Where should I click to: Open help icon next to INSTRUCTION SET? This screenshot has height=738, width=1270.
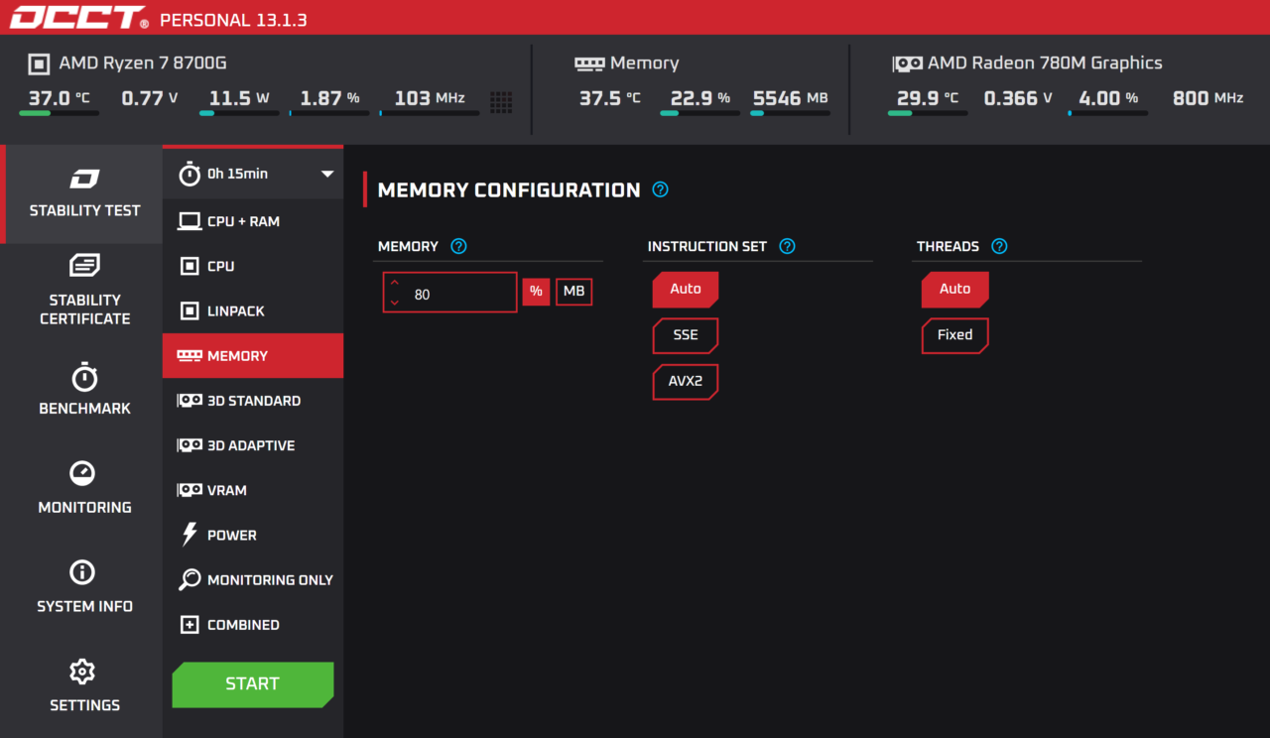pyautogui.click(x=787, y=246)
